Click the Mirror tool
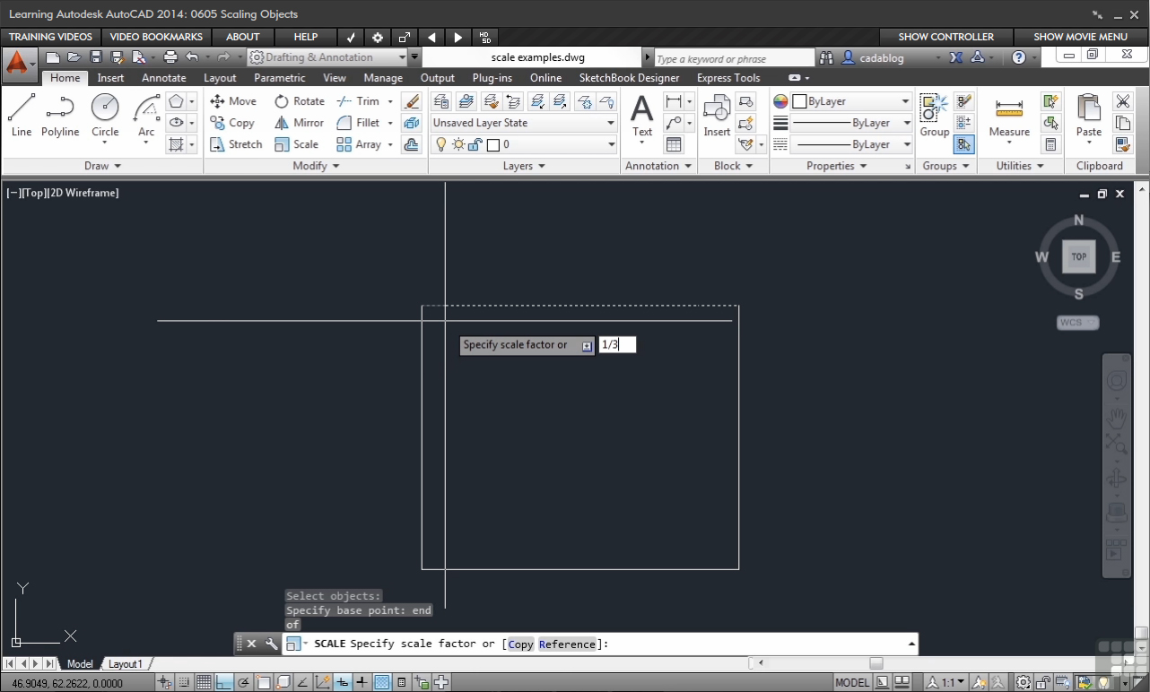The height and width of the screenshot is (692, 1150). pos(300,123)
